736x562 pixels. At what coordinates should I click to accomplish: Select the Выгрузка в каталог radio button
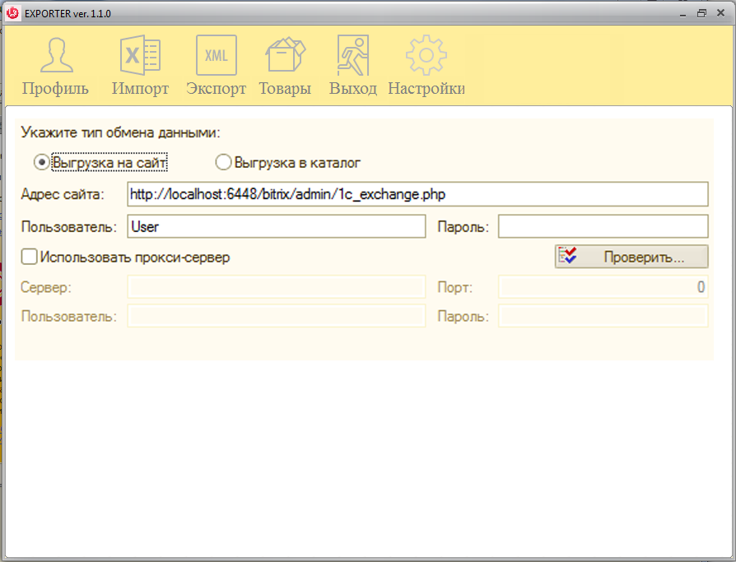click(223, 162)
